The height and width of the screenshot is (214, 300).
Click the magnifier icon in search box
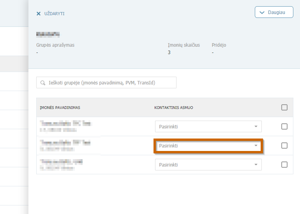(x=43, y=83)
